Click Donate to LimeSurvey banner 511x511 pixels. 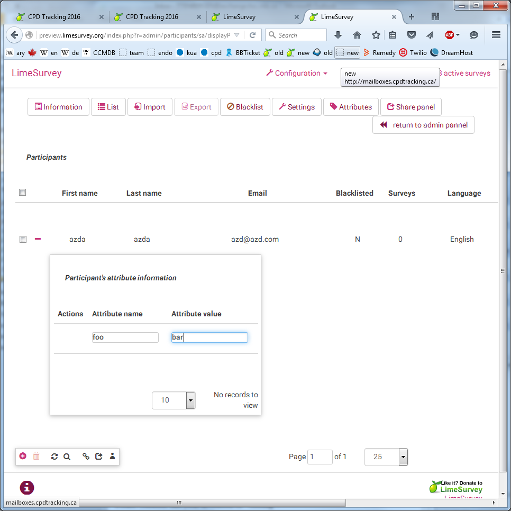click(x=455, y=487)
